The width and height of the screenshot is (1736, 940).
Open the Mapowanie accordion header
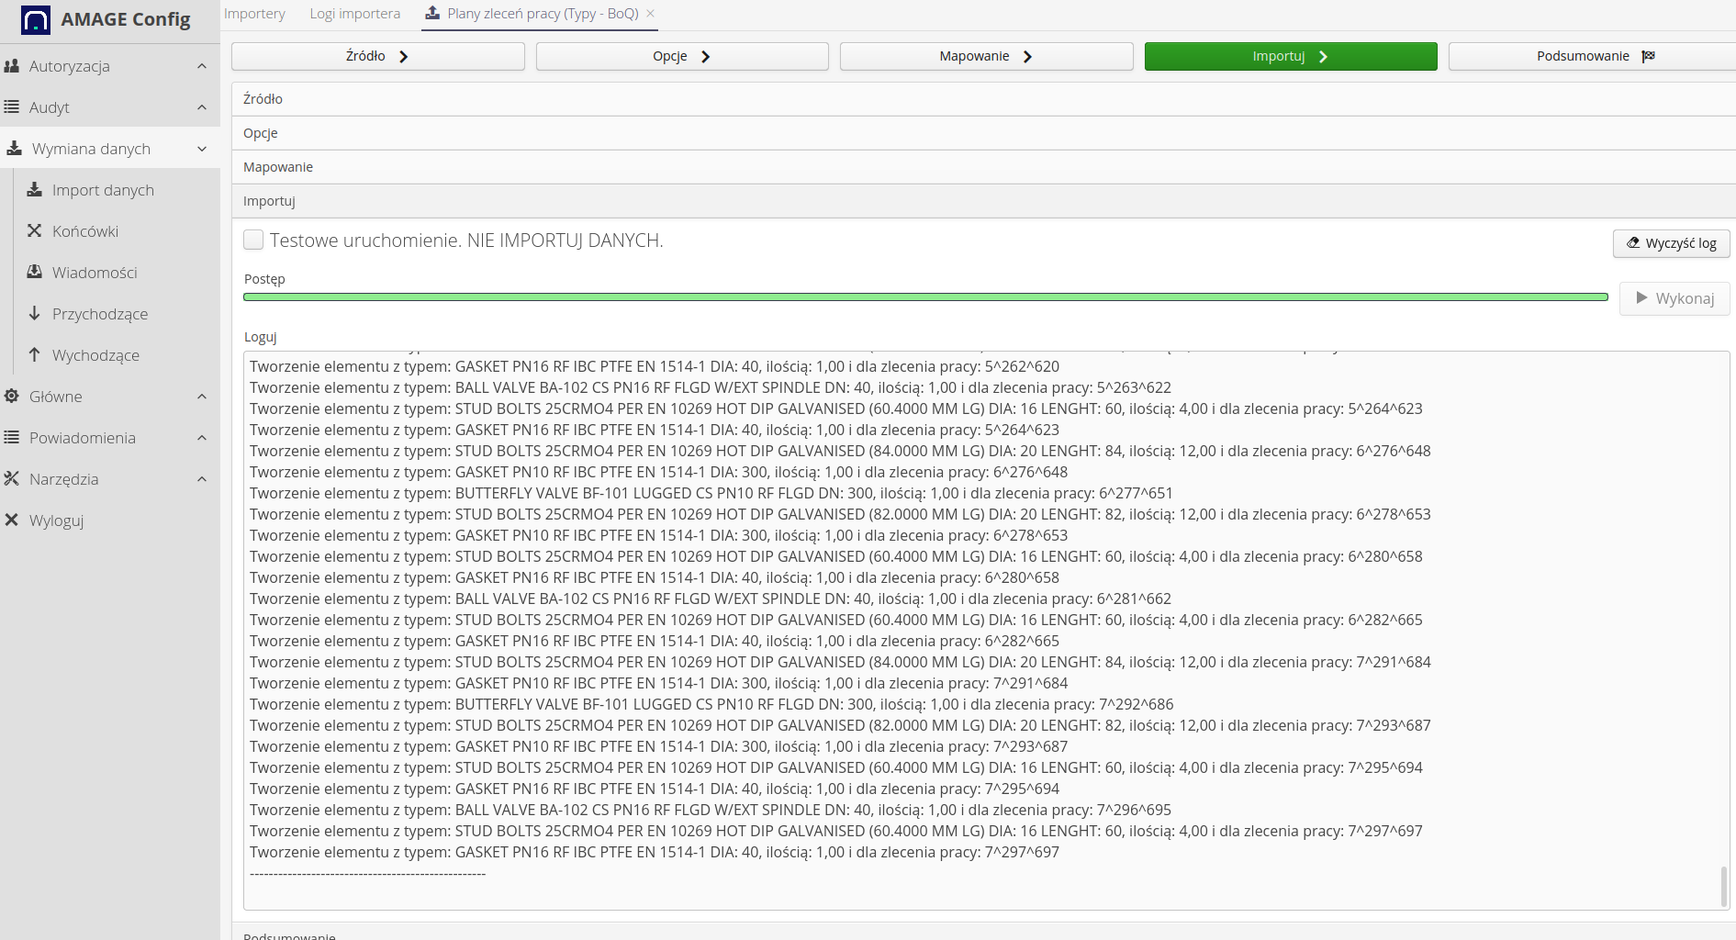[x=278, y=167]
